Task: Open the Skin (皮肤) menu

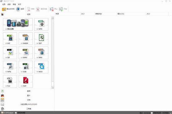Action: [9, 4]
